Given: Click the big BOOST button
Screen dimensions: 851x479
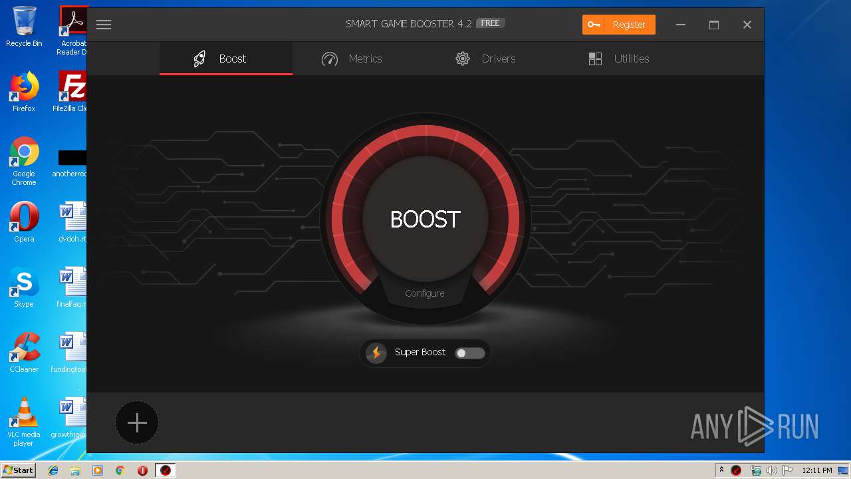Looking at the screenshot, I should pyautogui.click(x=425, y=219).
